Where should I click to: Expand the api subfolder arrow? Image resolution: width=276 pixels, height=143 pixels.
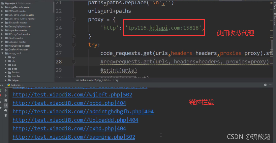click(6, 57)
